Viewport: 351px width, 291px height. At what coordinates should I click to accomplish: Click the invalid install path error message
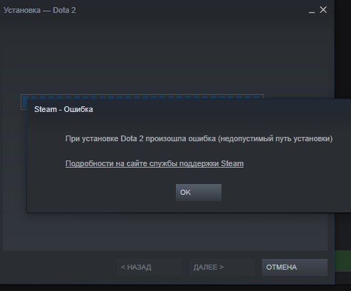pos(199,138)
